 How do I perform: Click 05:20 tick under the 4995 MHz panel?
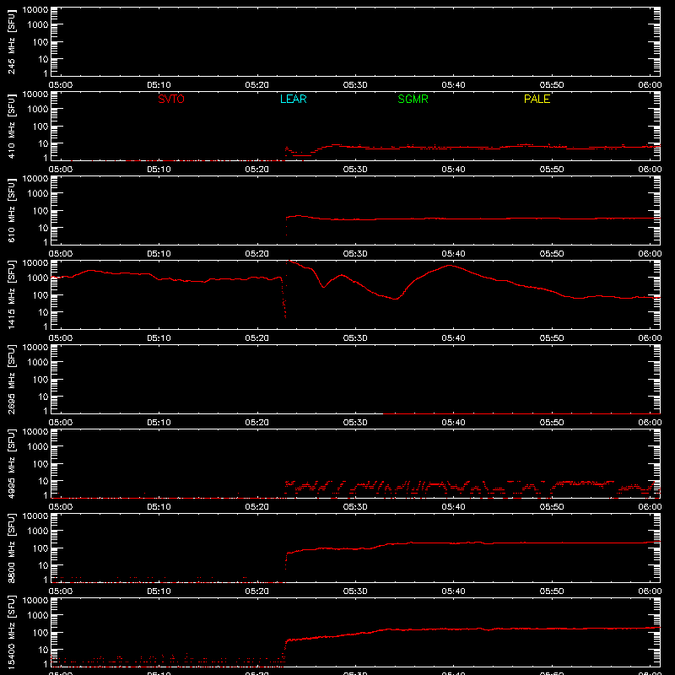pyautogui.click(x=257, y=507)
